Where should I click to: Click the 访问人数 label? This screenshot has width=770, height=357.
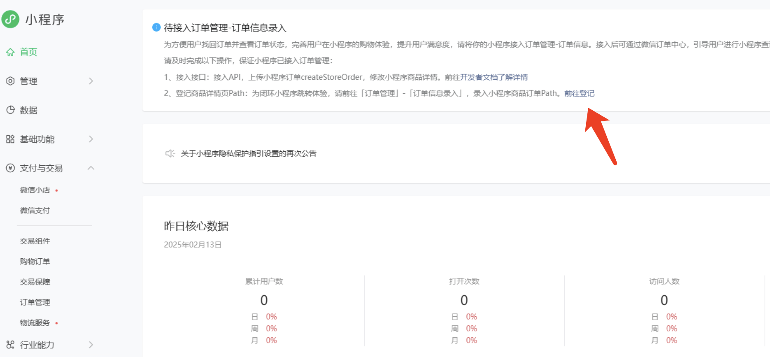pos(664,281)
